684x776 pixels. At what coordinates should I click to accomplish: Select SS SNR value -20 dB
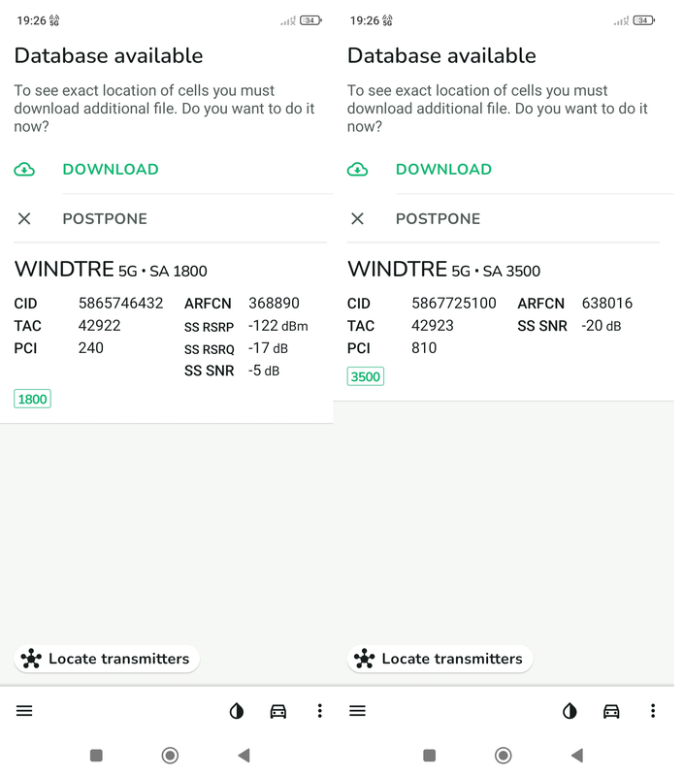pyautogui.click(x=602, y=326)
